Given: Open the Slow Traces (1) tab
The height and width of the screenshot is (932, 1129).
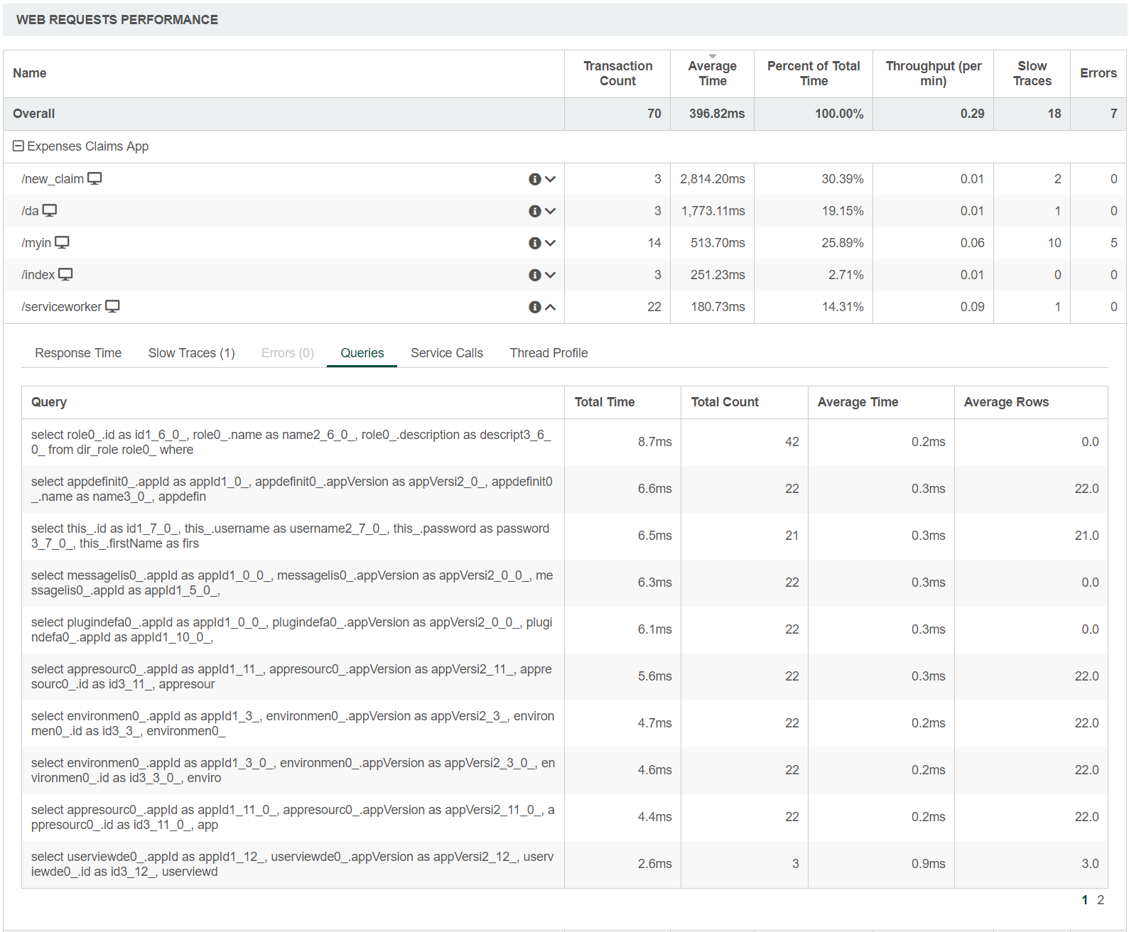Looking at the screenshot, I should point(191,353).
